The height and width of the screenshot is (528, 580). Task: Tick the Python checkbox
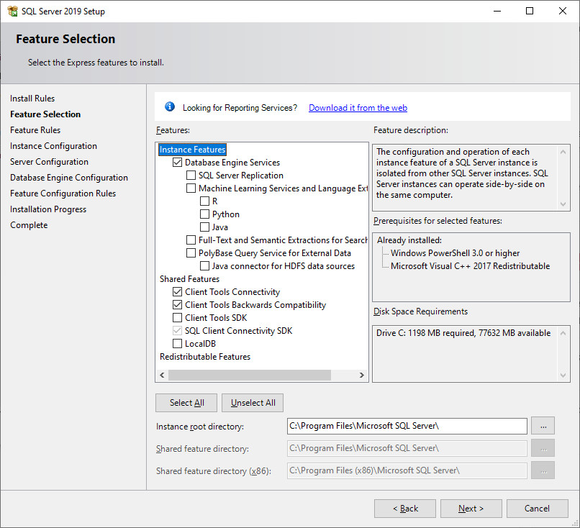(205, 214)
